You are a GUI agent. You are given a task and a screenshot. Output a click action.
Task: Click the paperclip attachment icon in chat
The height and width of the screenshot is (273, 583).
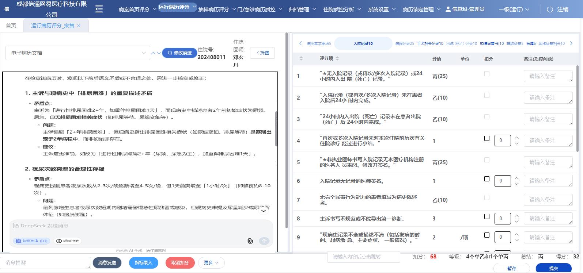(250, 241)
